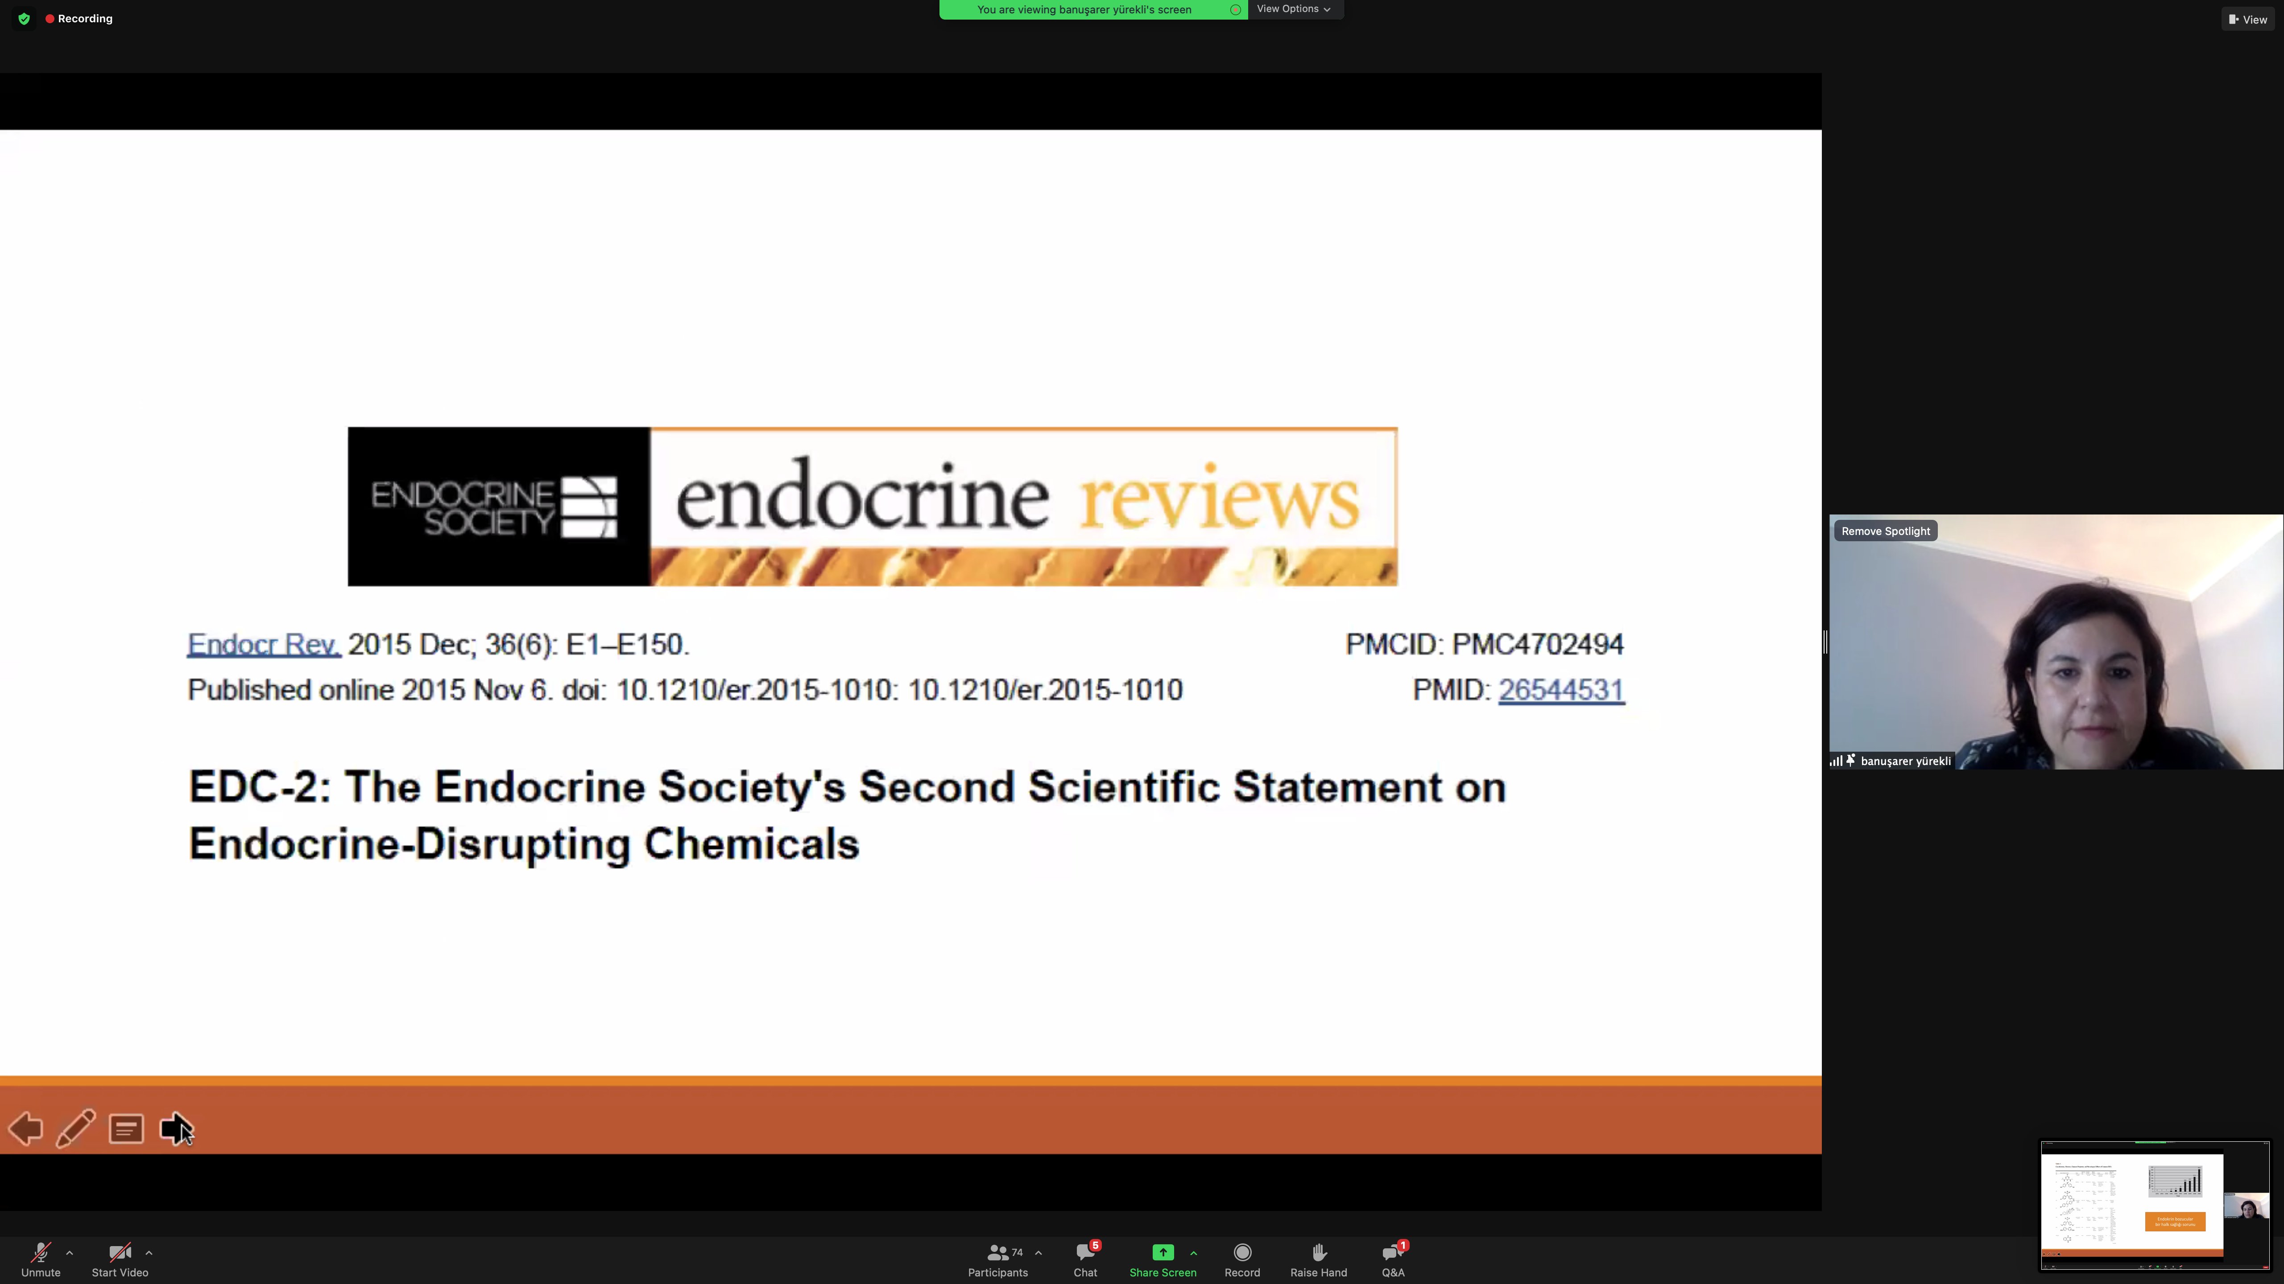The image size is (2284, 1284).
Task: Start Video camera toggle
Action: click(120, 1260)
